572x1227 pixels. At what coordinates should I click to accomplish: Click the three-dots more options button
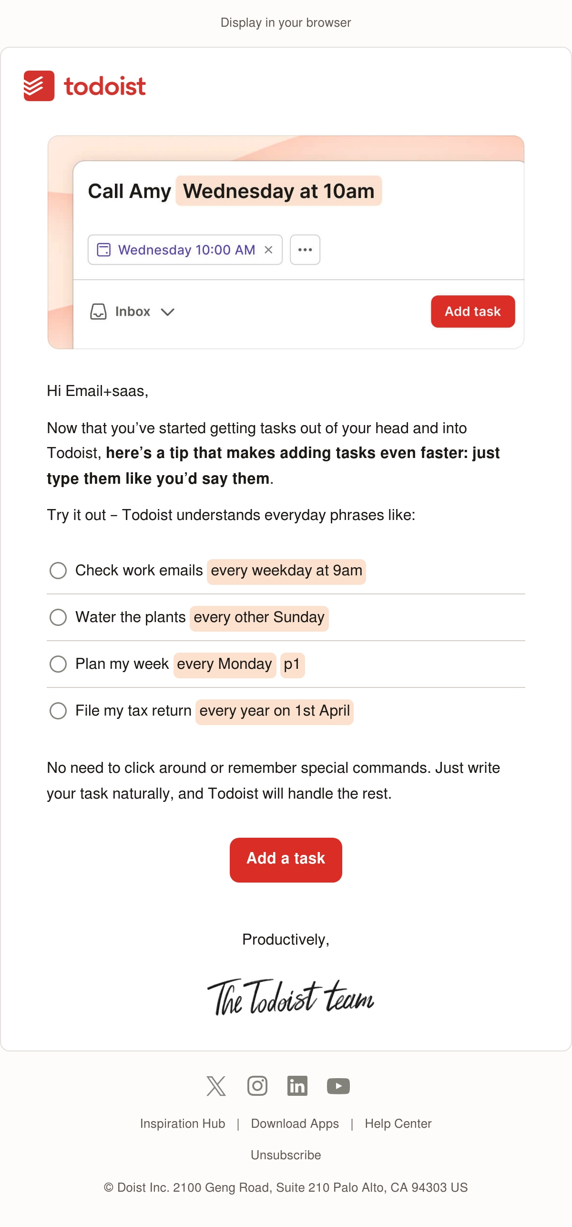click(x=305, y=250)
